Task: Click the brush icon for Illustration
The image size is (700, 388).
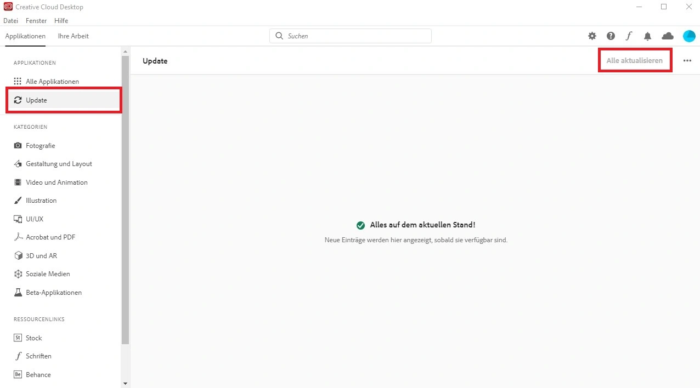Action: (x=18, y=201)
